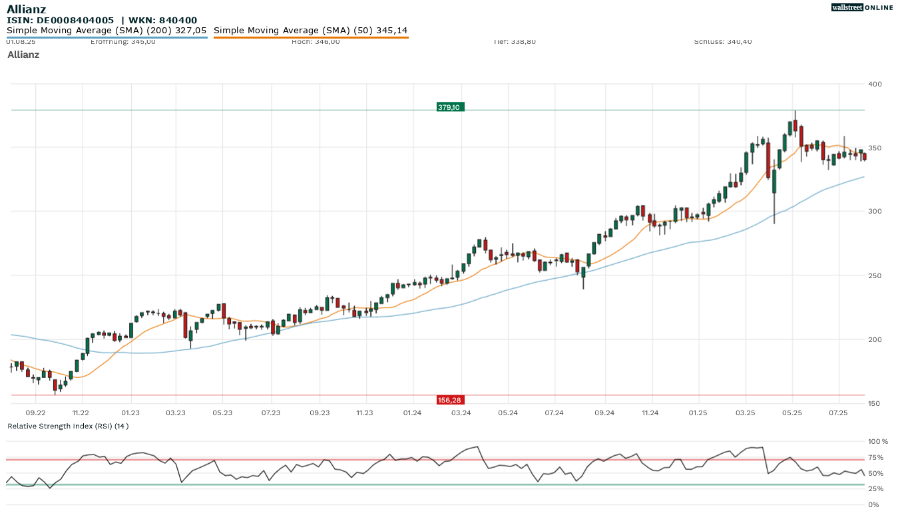Click the RSI 25 % axis label
Viewport: 898px width, 523px height.
point(876,489)
